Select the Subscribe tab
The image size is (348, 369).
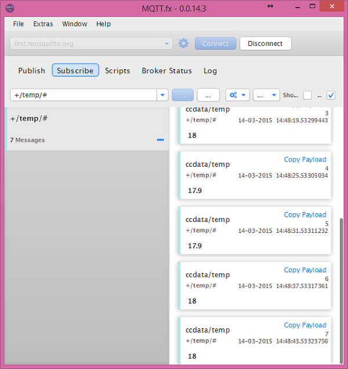[x=75, y=70]
